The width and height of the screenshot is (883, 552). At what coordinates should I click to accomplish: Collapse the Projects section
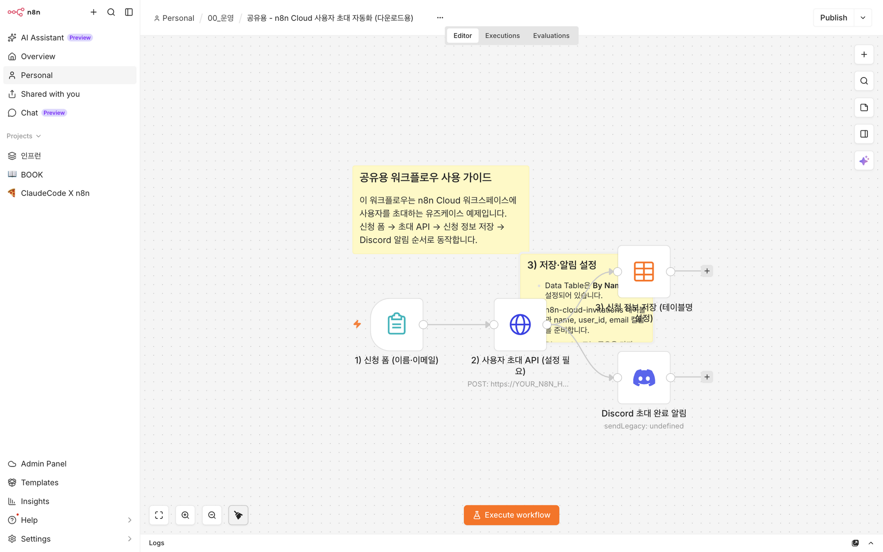[24, 136]
